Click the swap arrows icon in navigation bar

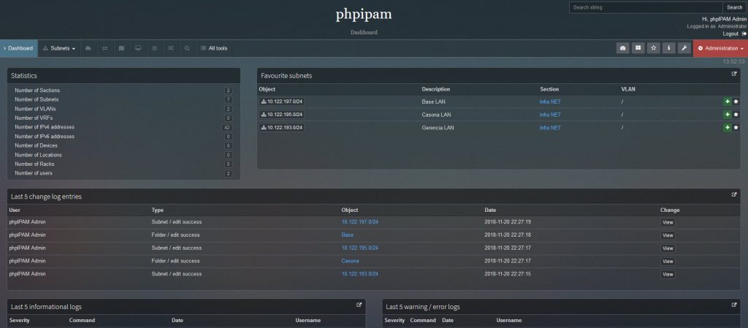[105, 48]
